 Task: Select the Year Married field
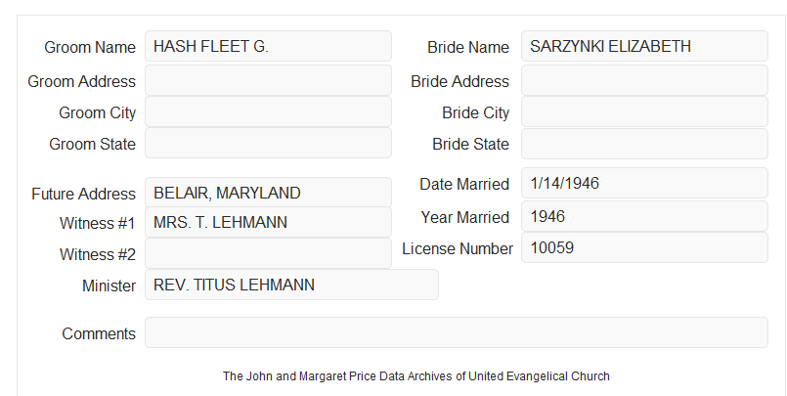click(644, 216)
